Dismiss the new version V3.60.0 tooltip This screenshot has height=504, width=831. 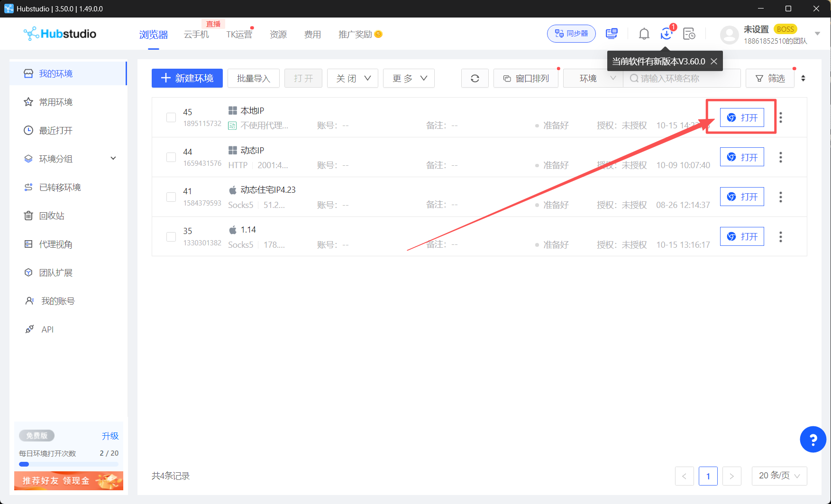point(714,61)
